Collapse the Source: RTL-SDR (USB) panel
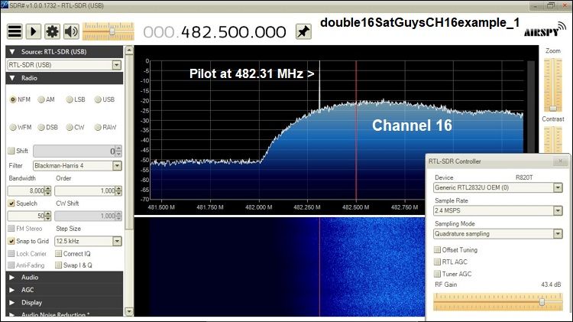 click(x=11, y=50)
